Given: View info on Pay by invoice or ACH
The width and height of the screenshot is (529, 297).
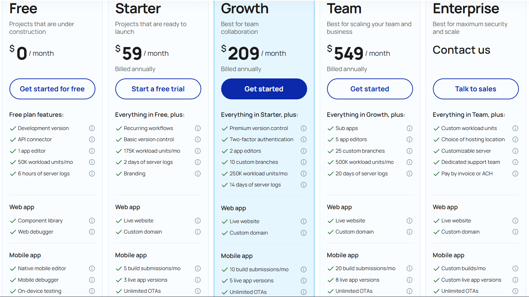Looking at the screenshot, I should [515, 173].
